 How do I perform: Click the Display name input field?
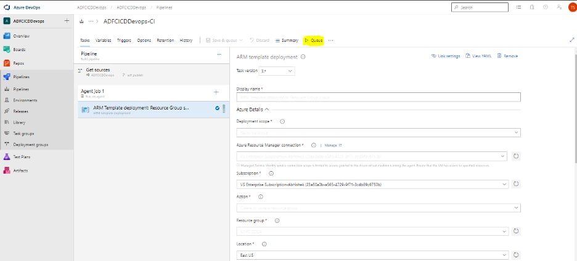[379, 97]
